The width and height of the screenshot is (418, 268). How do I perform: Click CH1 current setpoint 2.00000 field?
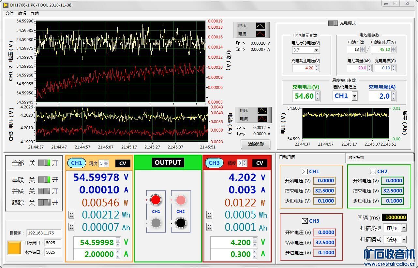click(95, 254)
